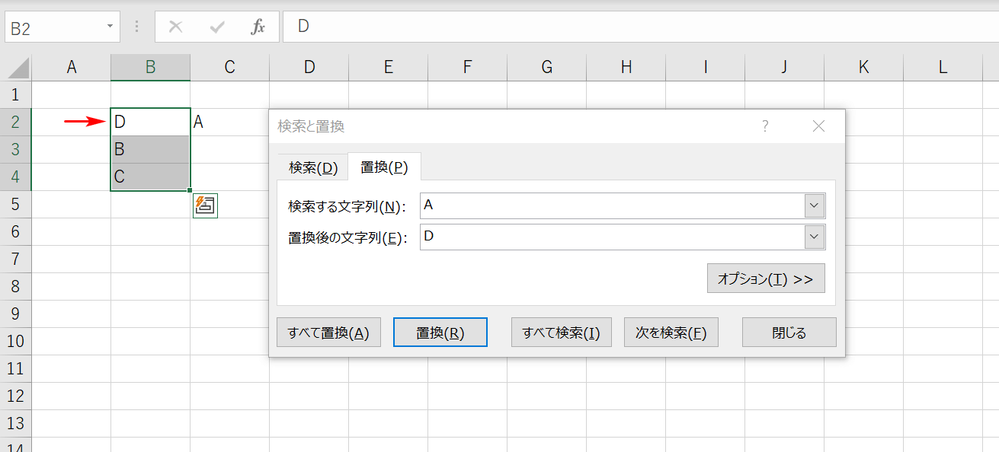Expand the Name Box dropdown arrow
999x452 pixels.
[x=110, y=27]
